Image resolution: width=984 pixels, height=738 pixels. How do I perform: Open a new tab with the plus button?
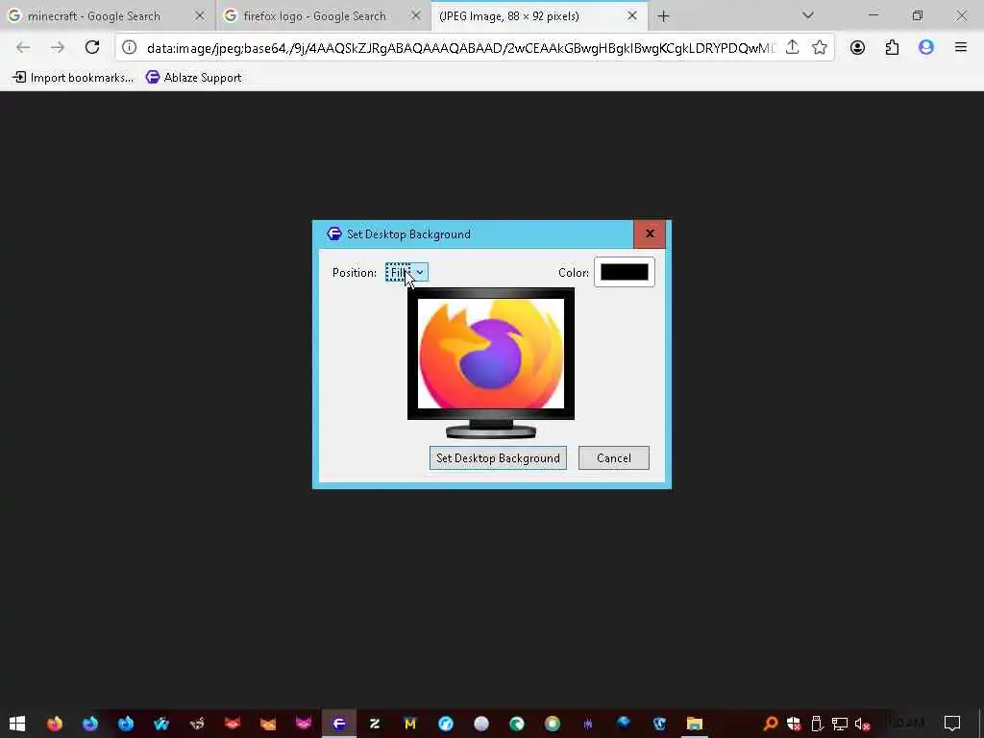(663, 16)
